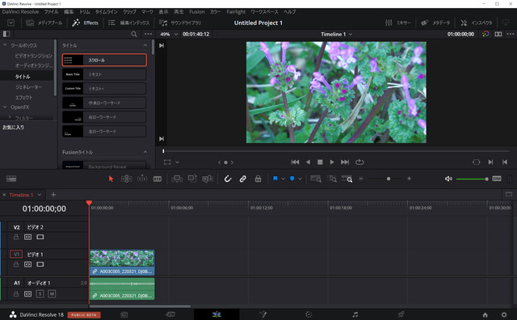Select タイトル in the toolbox list
Image resolution: width=517 pixels, height=320 pixels.
(23, 77)
